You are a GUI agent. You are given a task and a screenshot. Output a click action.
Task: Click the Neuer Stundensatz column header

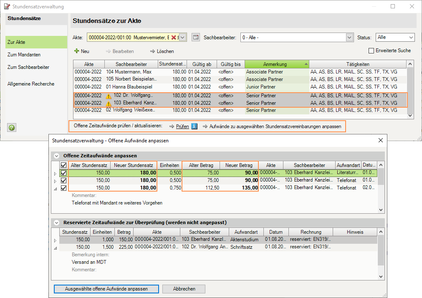(134, 165)
